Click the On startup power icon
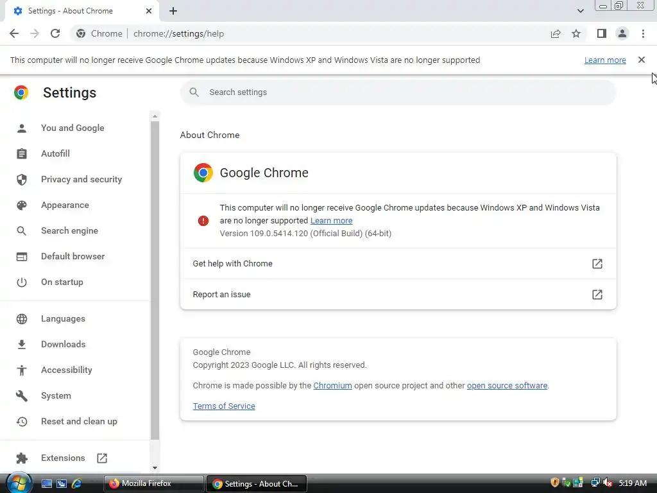 click(x=22, y=282)
